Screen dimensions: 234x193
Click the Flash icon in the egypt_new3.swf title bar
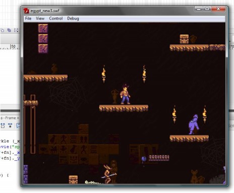point(26,11)
